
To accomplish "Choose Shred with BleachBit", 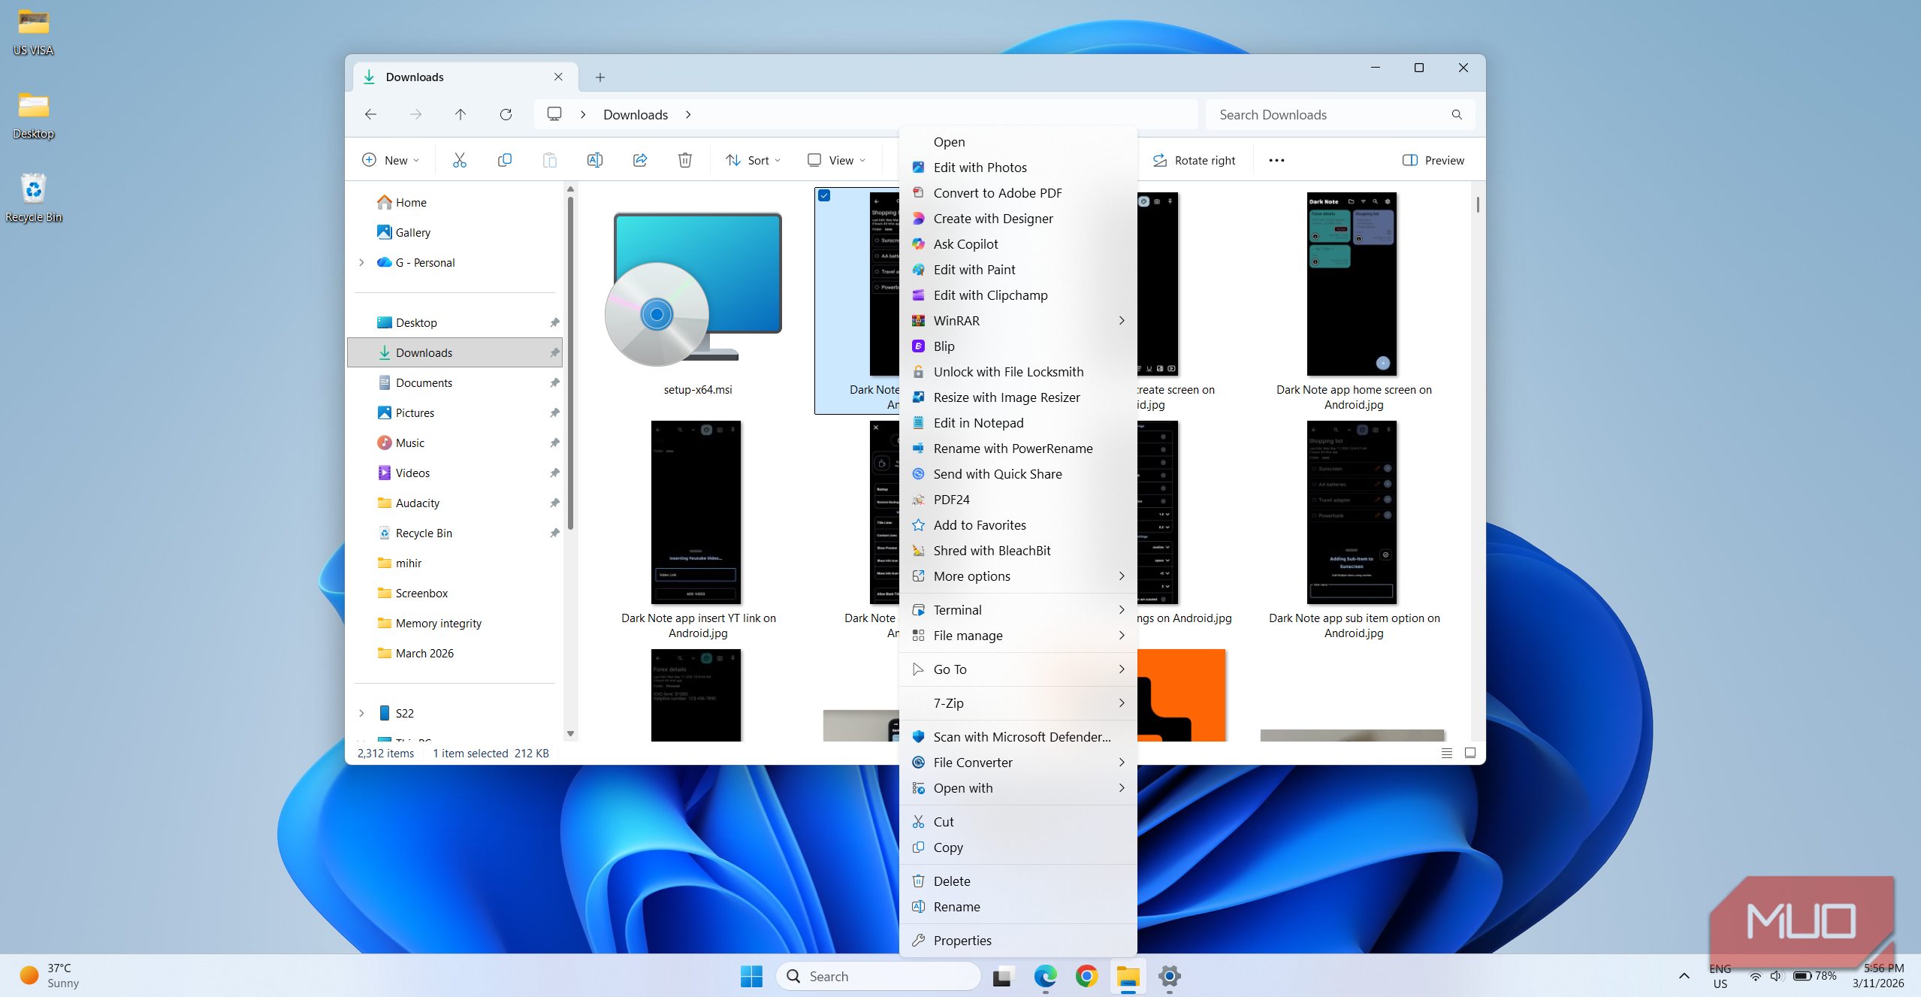I will pos(1018,551).
